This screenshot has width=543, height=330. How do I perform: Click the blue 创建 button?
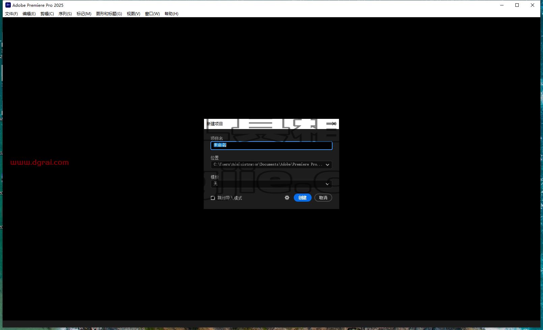click(x=303, y=198)
